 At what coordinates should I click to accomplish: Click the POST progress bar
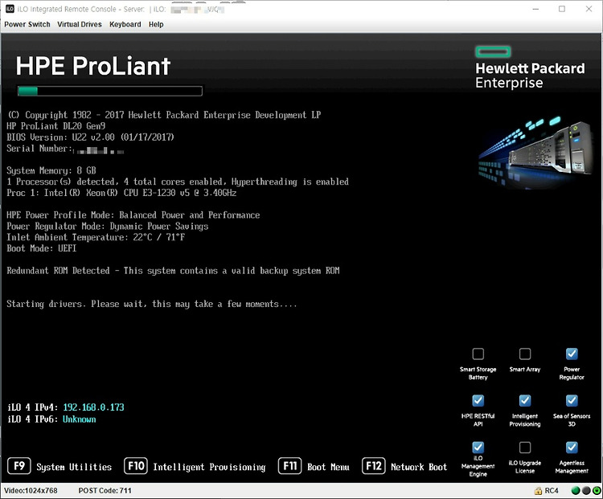coord(110,91)
